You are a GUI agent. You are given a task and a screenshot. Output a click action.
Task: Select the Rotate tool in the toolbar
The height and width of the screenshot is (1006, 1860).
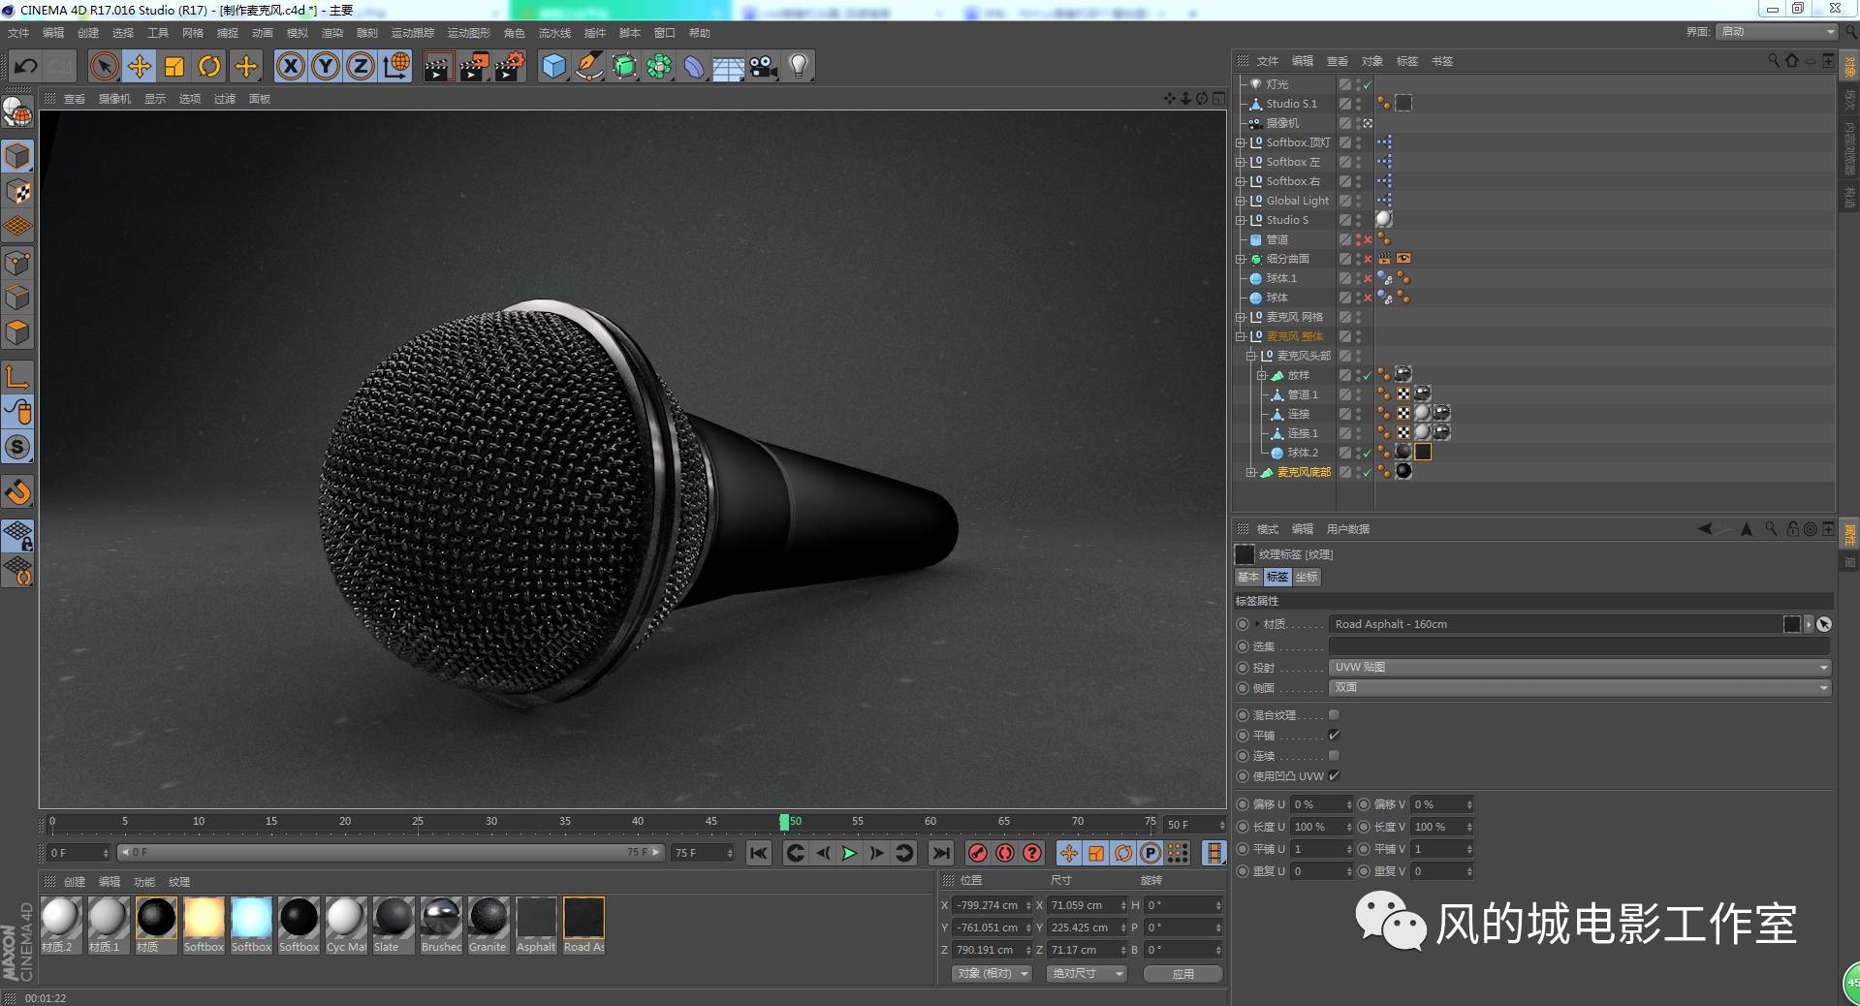point(209,66)
